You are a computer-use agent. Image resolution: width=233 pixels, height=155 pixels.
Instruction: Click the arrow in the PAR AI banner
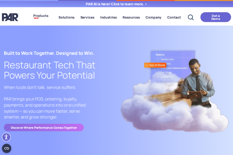[x=146, y=4]
